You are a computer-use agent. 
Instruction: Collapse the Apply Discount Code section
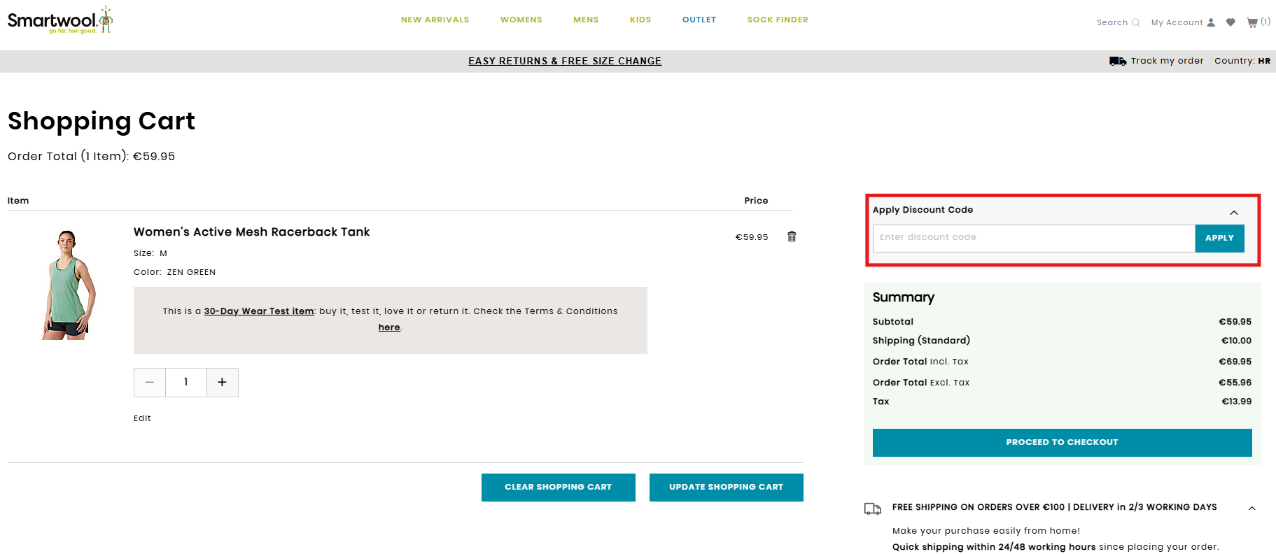coord(1233,213)
